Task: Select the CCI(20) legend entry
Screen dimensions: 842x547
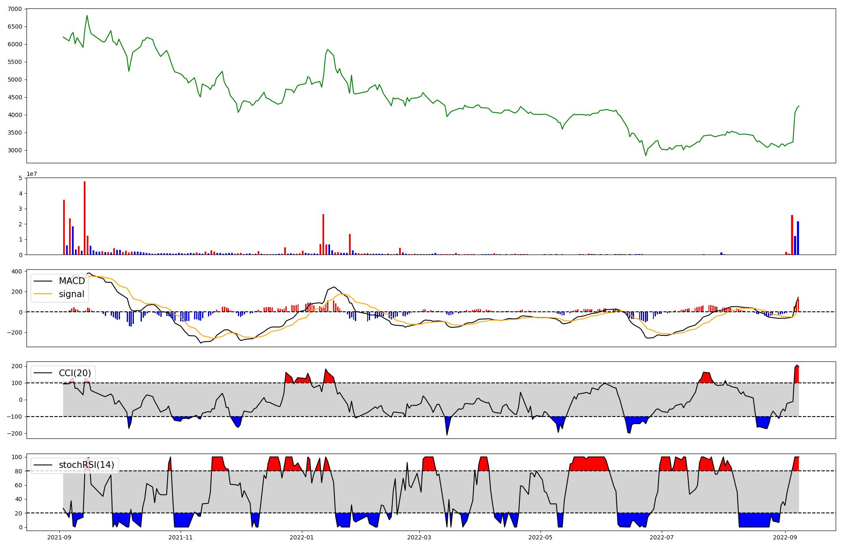Action: (75, 373)
